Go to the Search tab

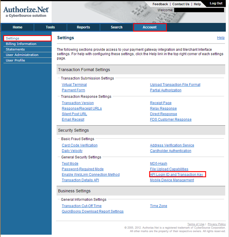(116, 27)
